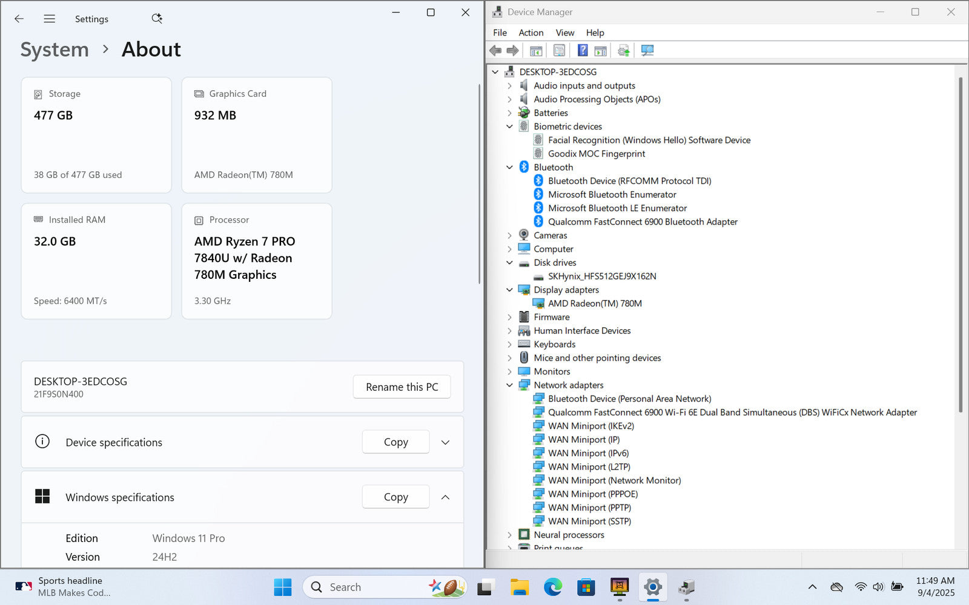Click the taskbar clock and date
This screenshot has width=969, height=605.
935,587
